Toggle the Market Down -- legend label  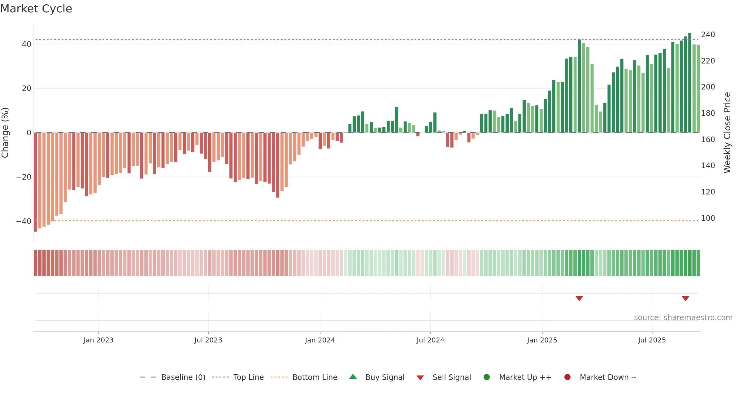coord(608,377)
